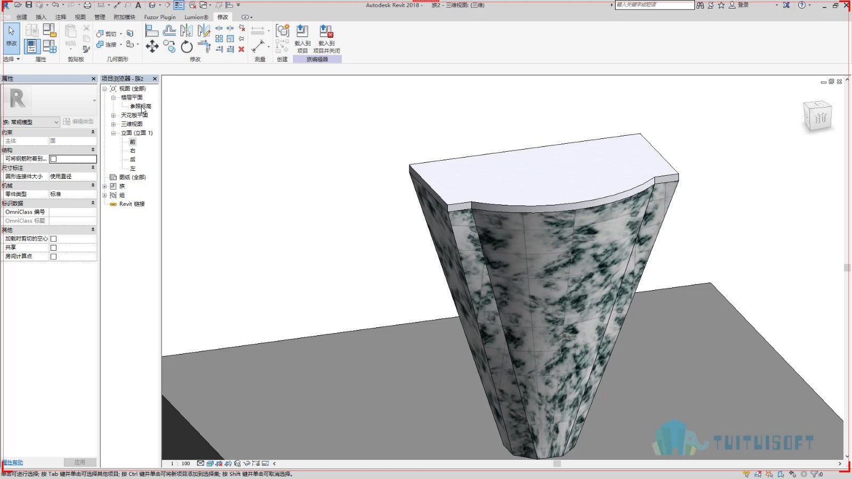Open the 视图 (View) ribbon tab

point(80,17)
